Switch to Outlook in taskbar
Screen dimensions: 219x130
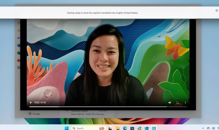coord(146,128)
